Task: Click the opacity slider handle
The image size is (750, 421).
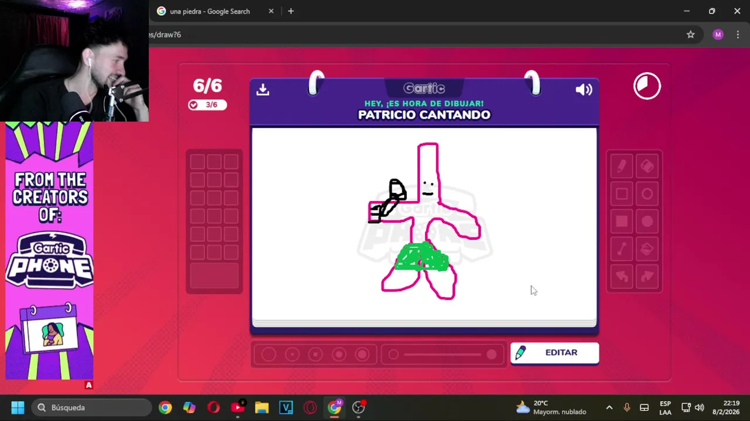Action: [x=492, y=354]
